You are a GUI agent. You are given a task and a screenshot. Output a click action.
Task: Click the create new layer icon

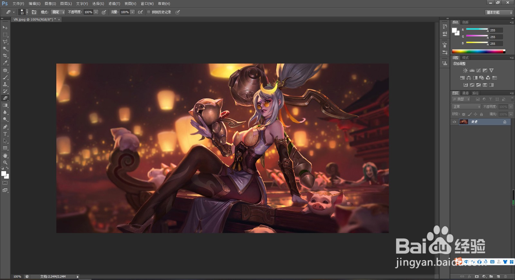[x=498, y=276]
